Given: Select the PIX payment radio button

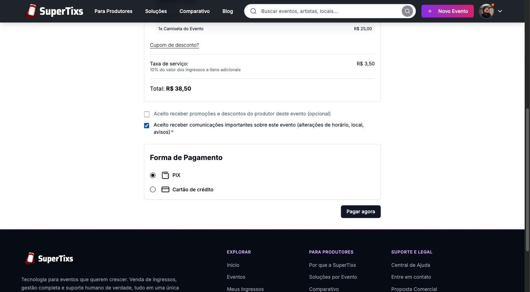Looking at the screenshot, I should coord(153,175).
